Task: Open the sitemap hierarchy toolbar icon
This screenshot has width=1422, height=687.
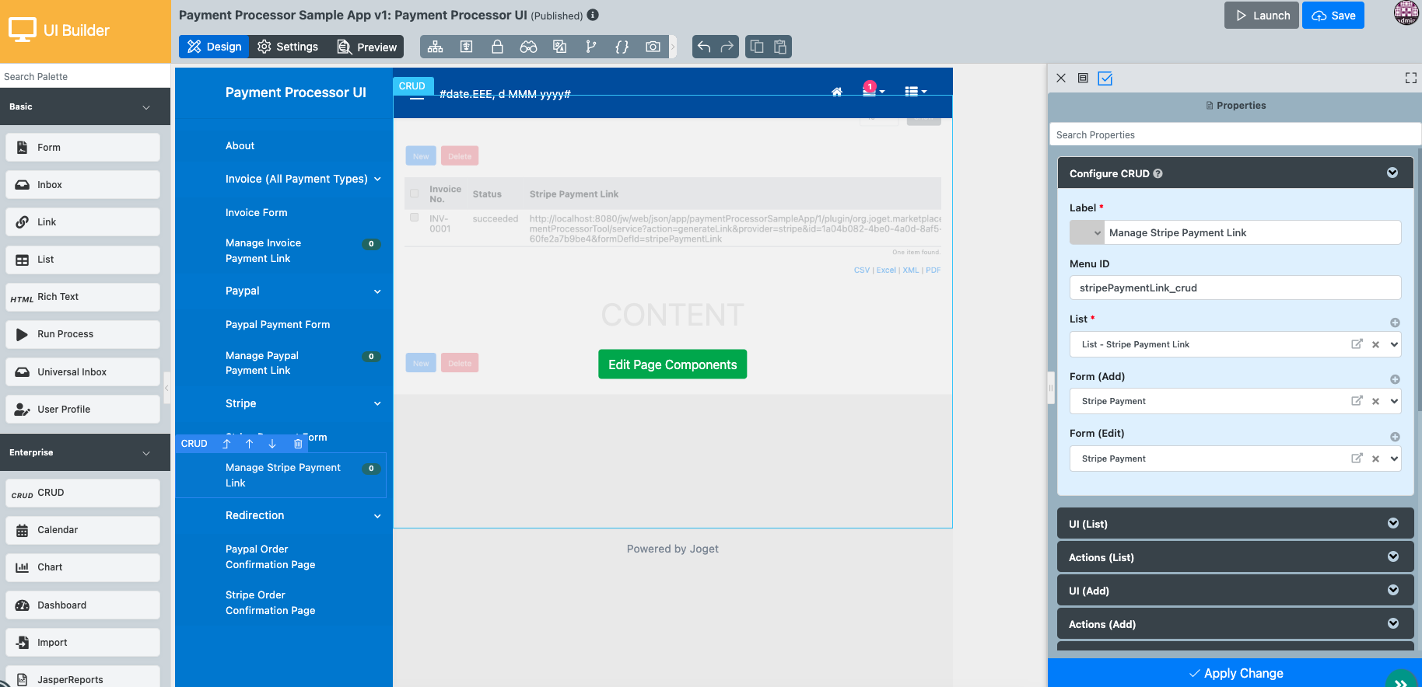Action: point(435,47)
